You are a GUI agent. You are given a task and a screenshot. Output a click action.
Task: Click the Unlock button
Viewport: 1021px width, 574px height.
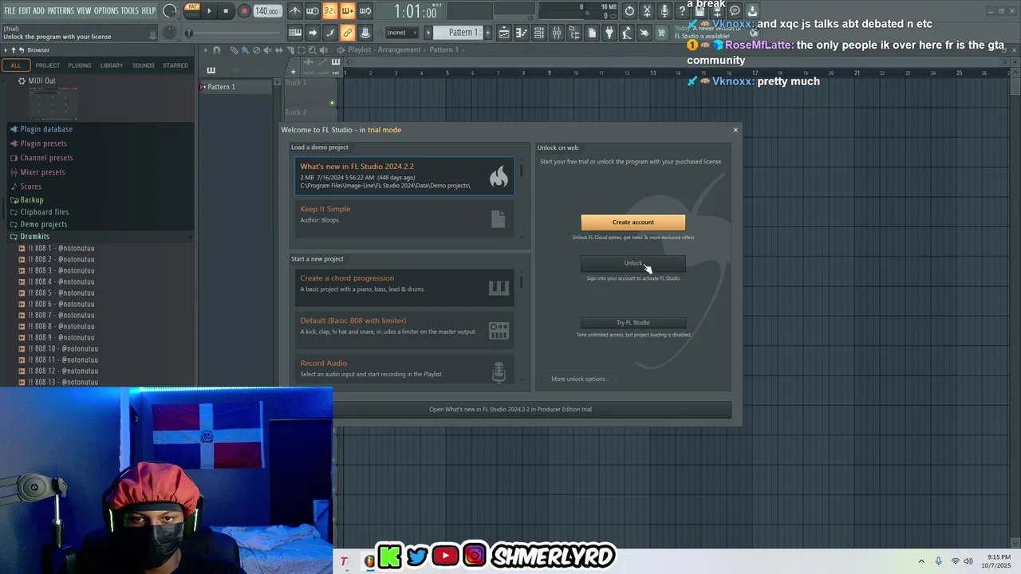[x=633, y=264]
